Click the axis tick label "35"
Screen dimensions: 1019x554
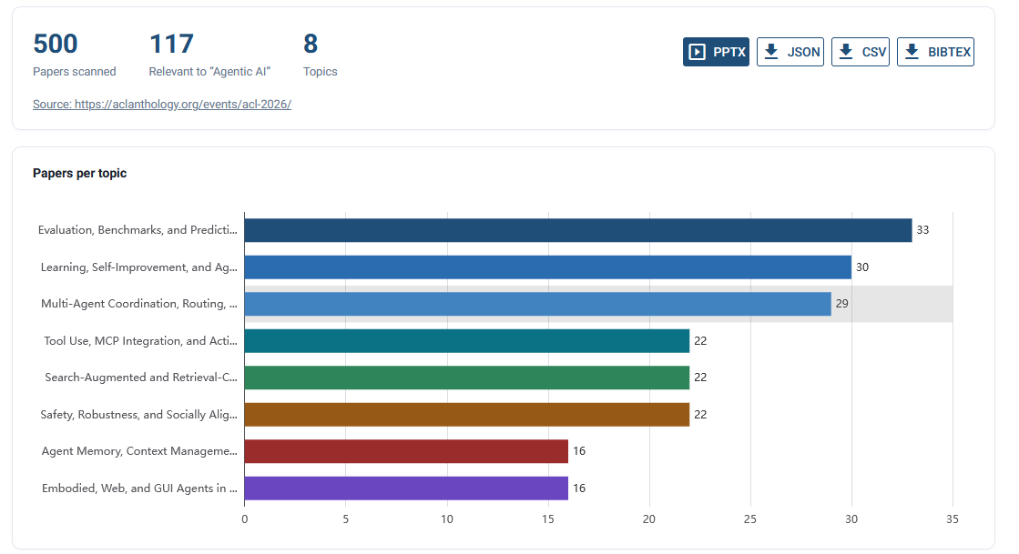pyautogui.click(x=952, y=519)
